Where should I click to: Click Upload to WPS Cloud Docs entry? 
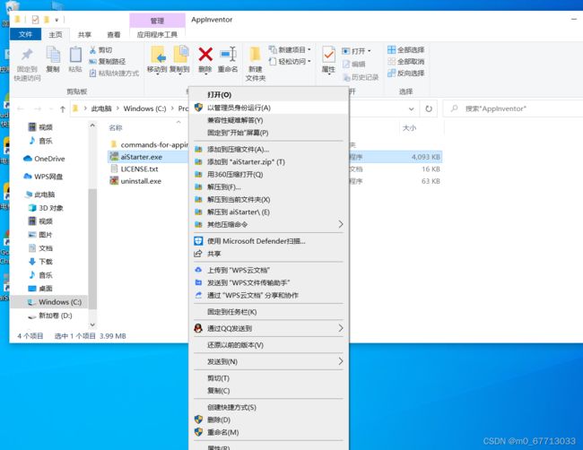[x=268, y=270]
